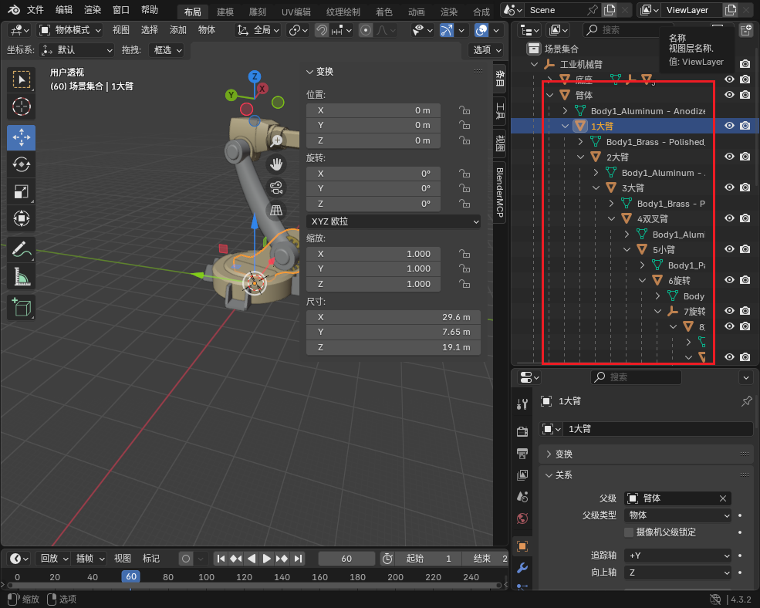760x608 pixels.
Task: Open the 文件 menu
Action: click(x=35, y=11)
